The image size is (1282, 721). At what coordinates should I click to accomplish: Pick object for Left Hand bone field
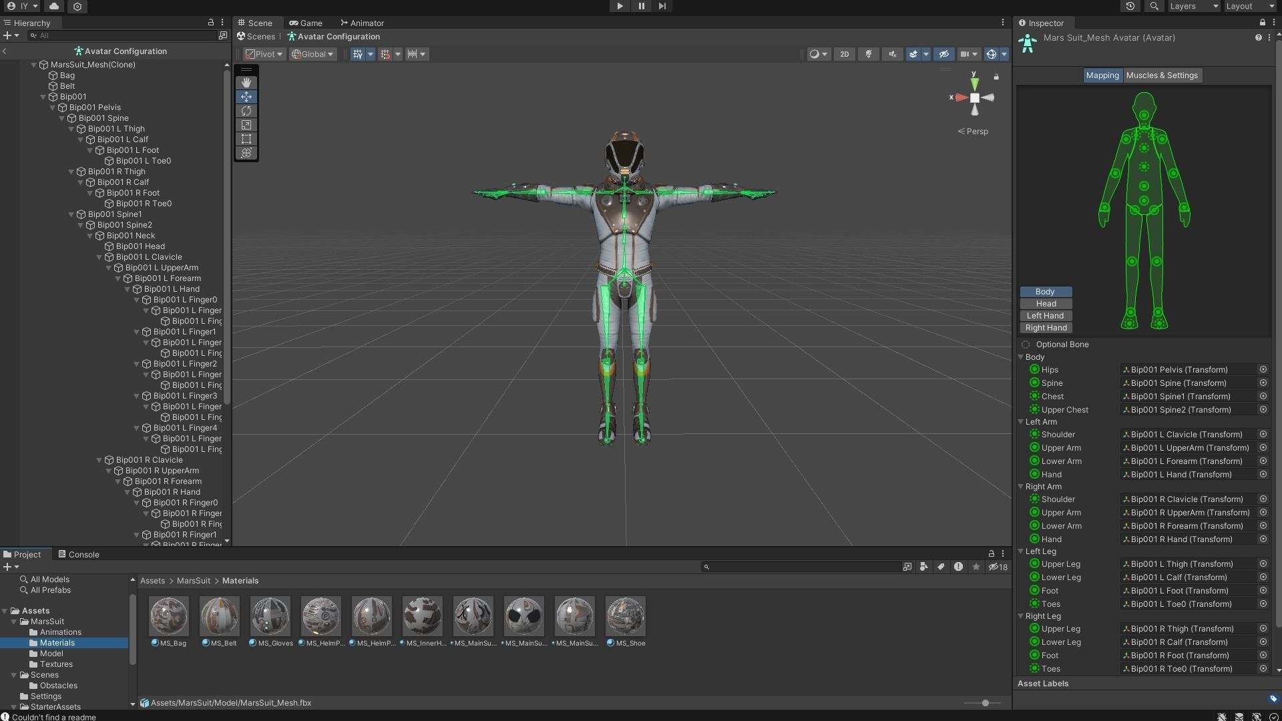pos(1263,474)
